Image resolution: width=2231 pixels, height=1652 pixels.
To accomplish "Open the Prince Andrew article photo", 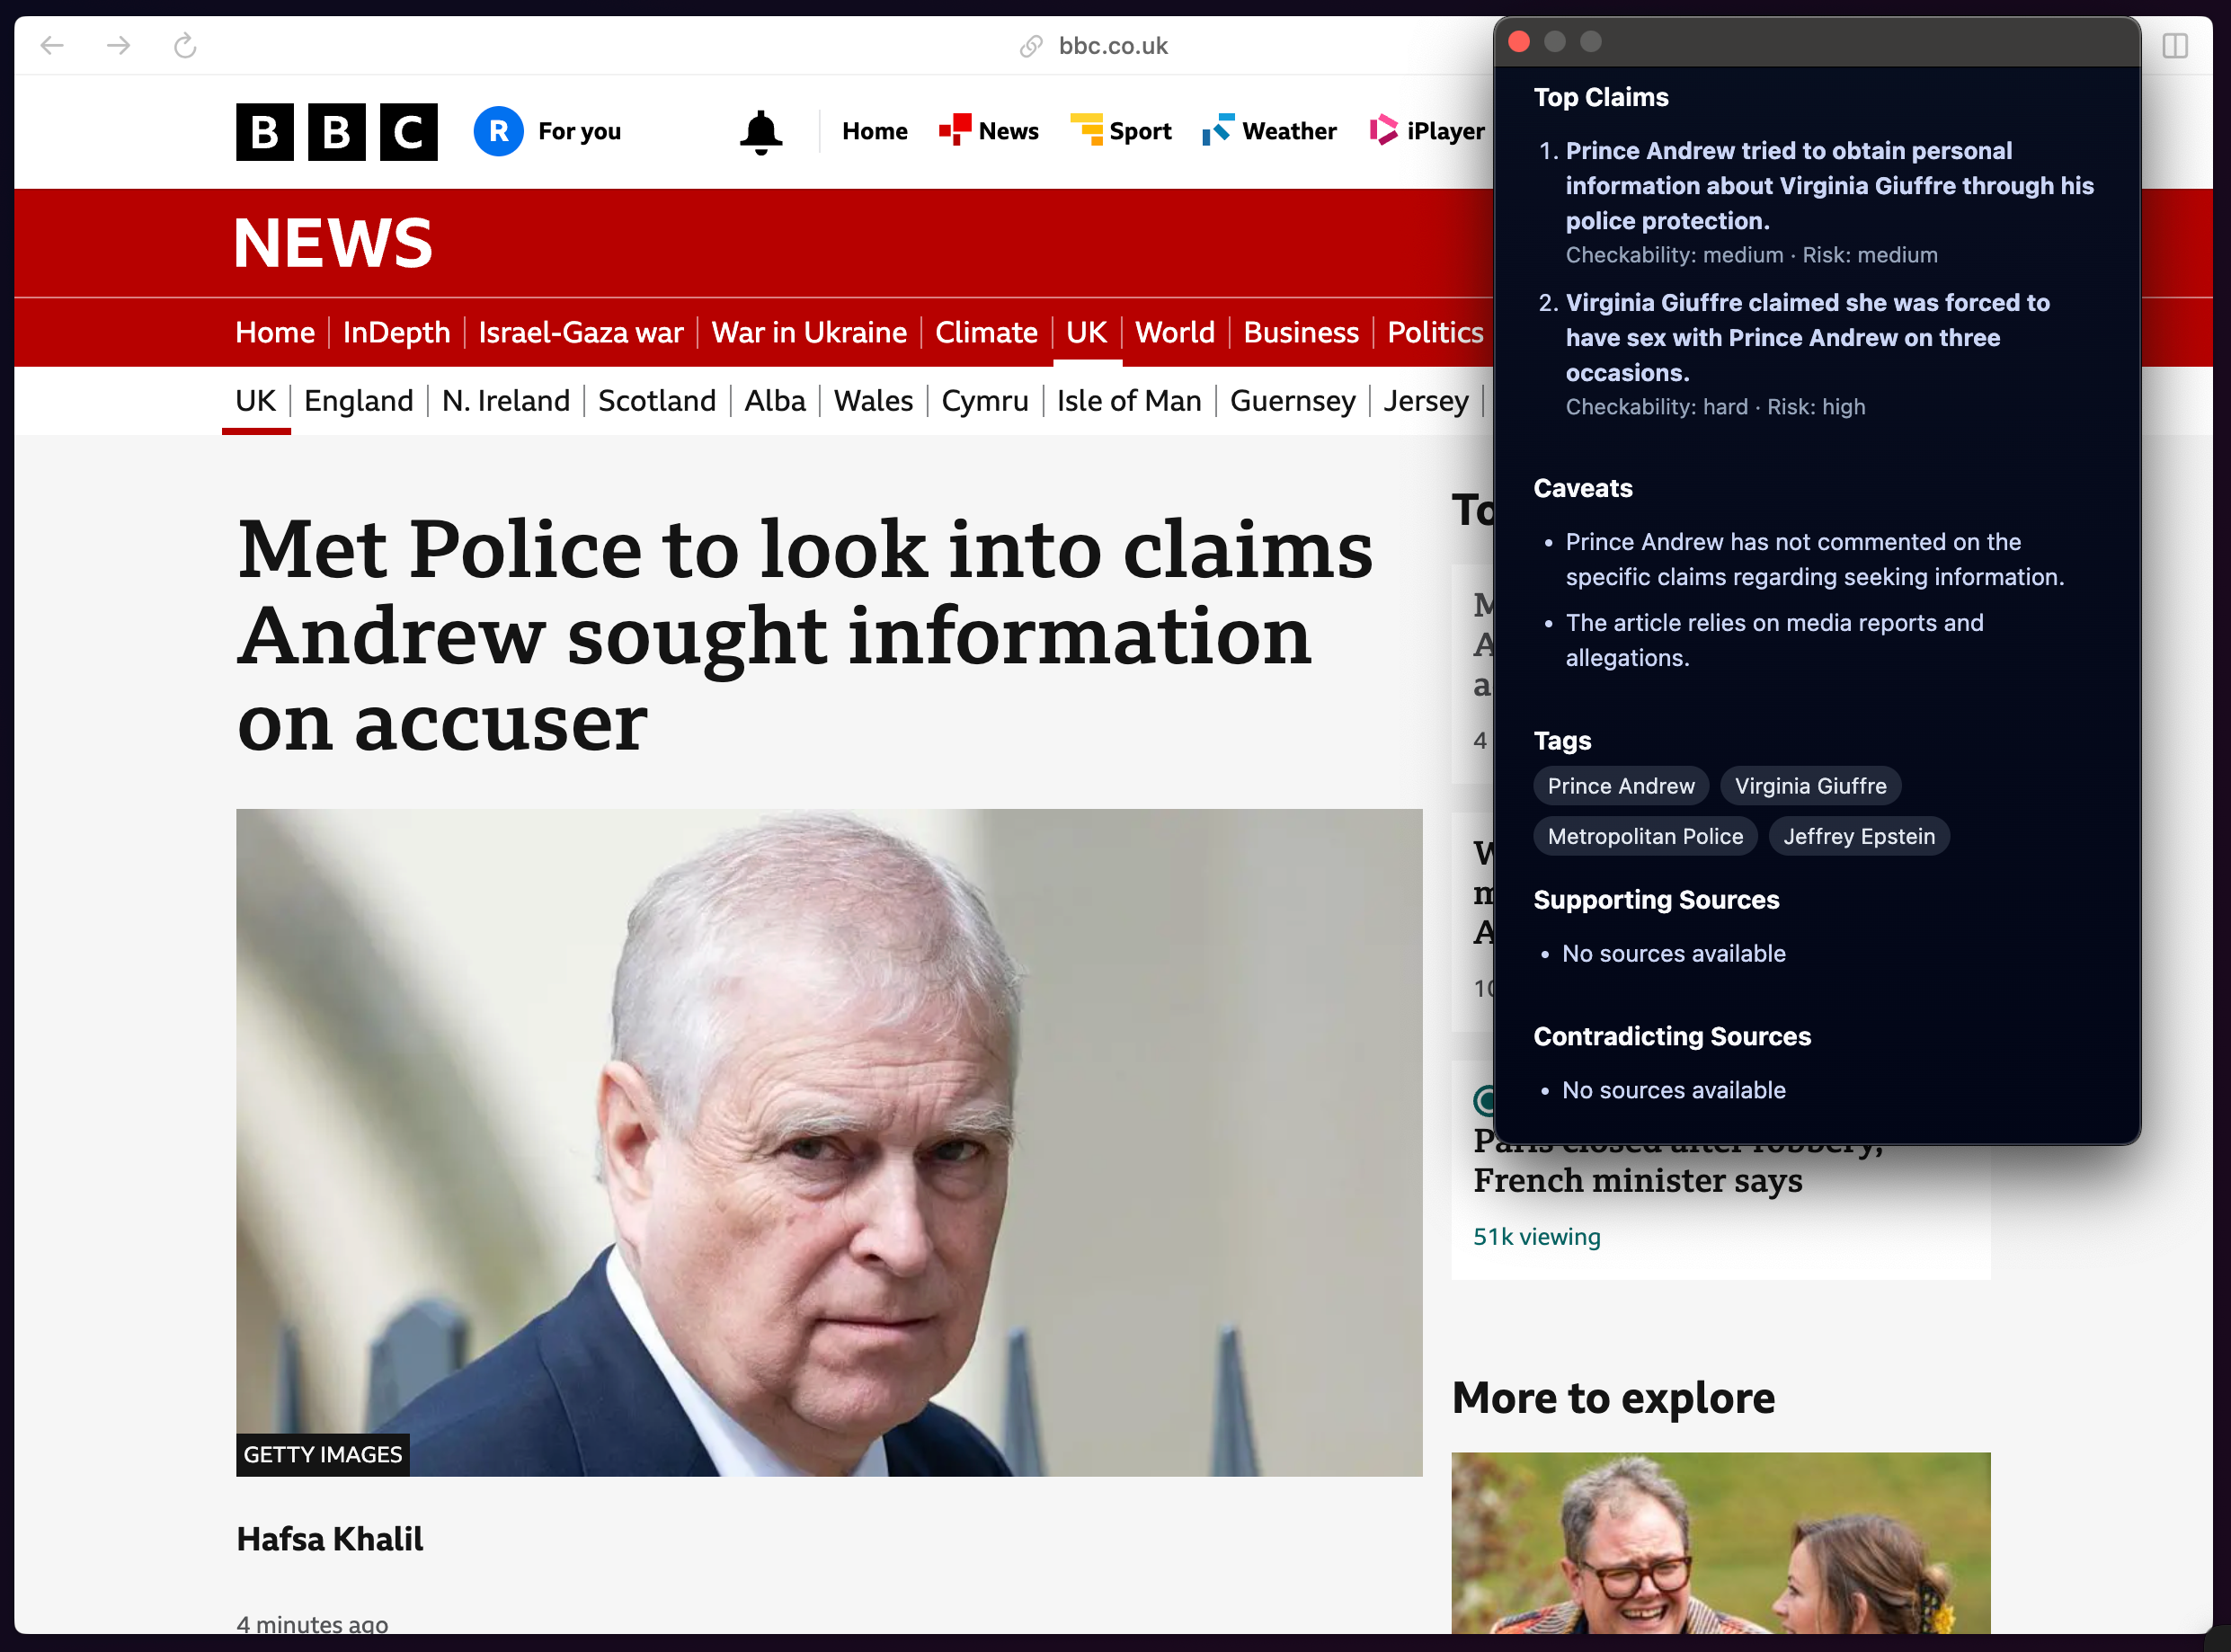I will coord(828,1141).
